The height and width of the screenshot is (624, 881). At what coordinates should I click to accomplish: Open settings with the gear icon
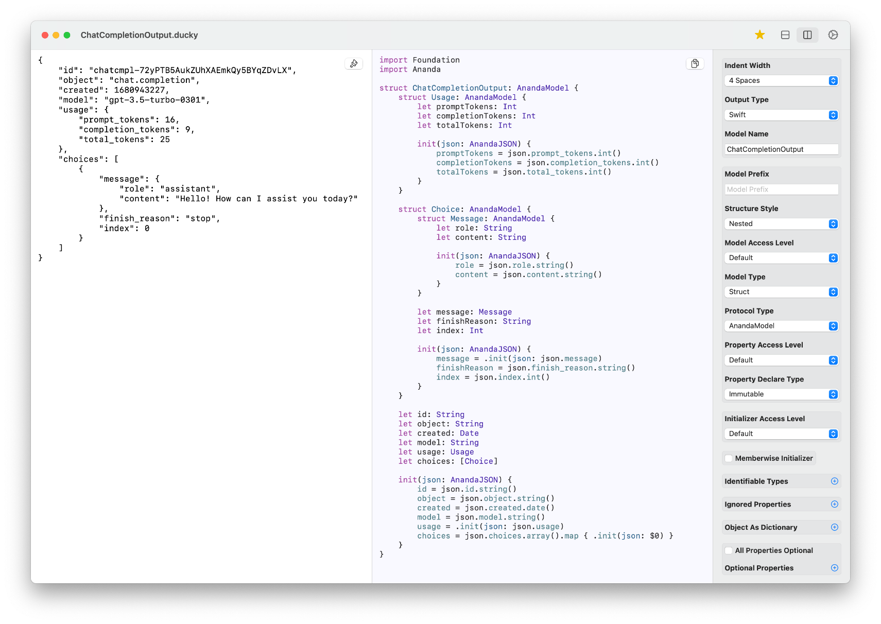click(833, 35)
